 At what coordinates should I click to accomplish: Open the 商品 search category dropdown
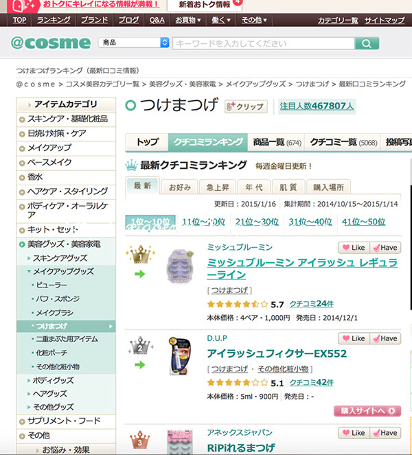pyautogui.click(x=134, y=43)
